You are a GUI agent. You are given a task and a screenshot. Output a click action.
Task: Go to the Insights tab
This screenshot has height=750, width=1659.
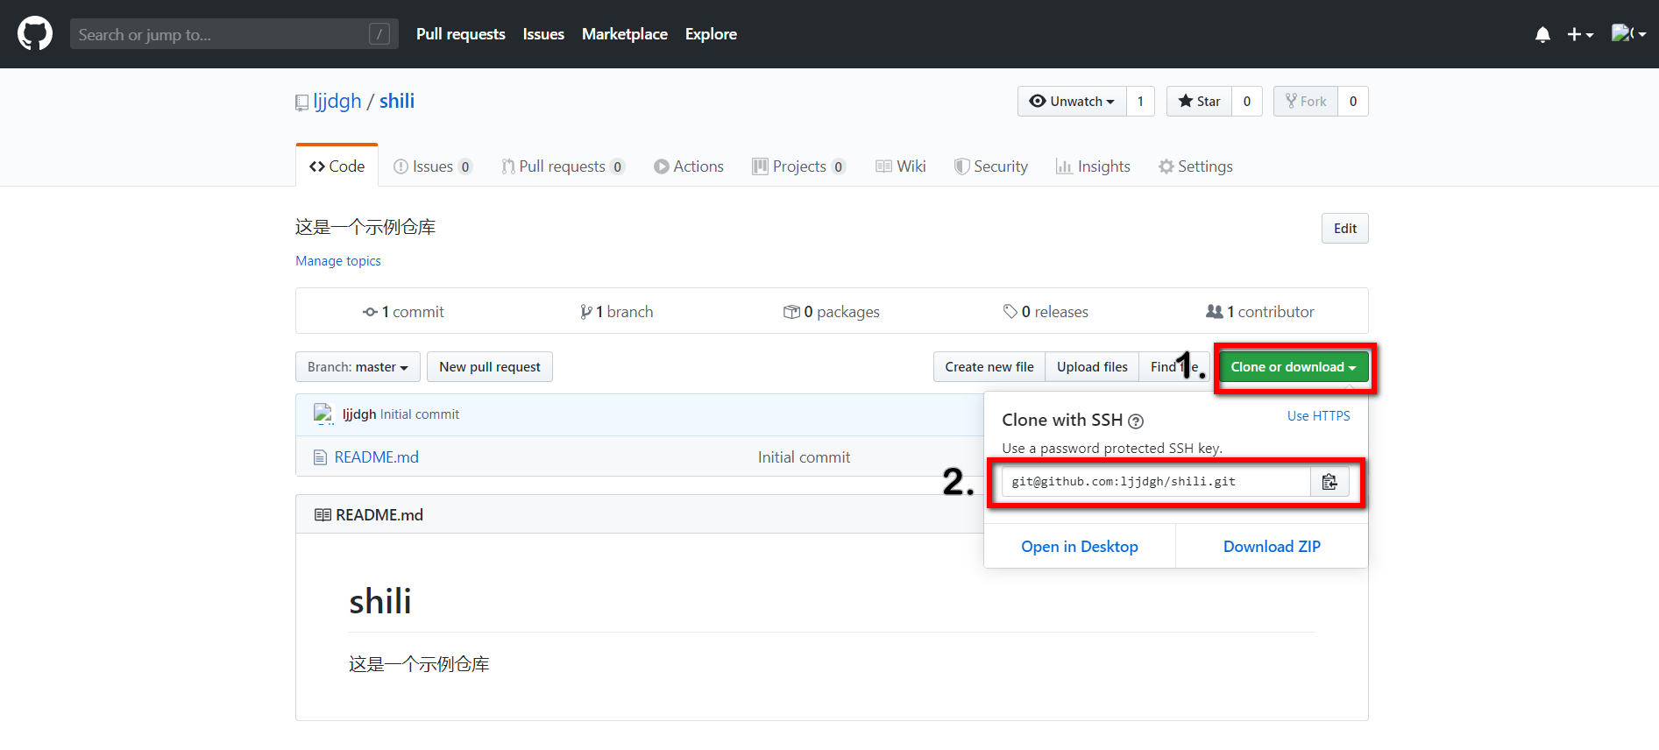[x=1093, y=166]
